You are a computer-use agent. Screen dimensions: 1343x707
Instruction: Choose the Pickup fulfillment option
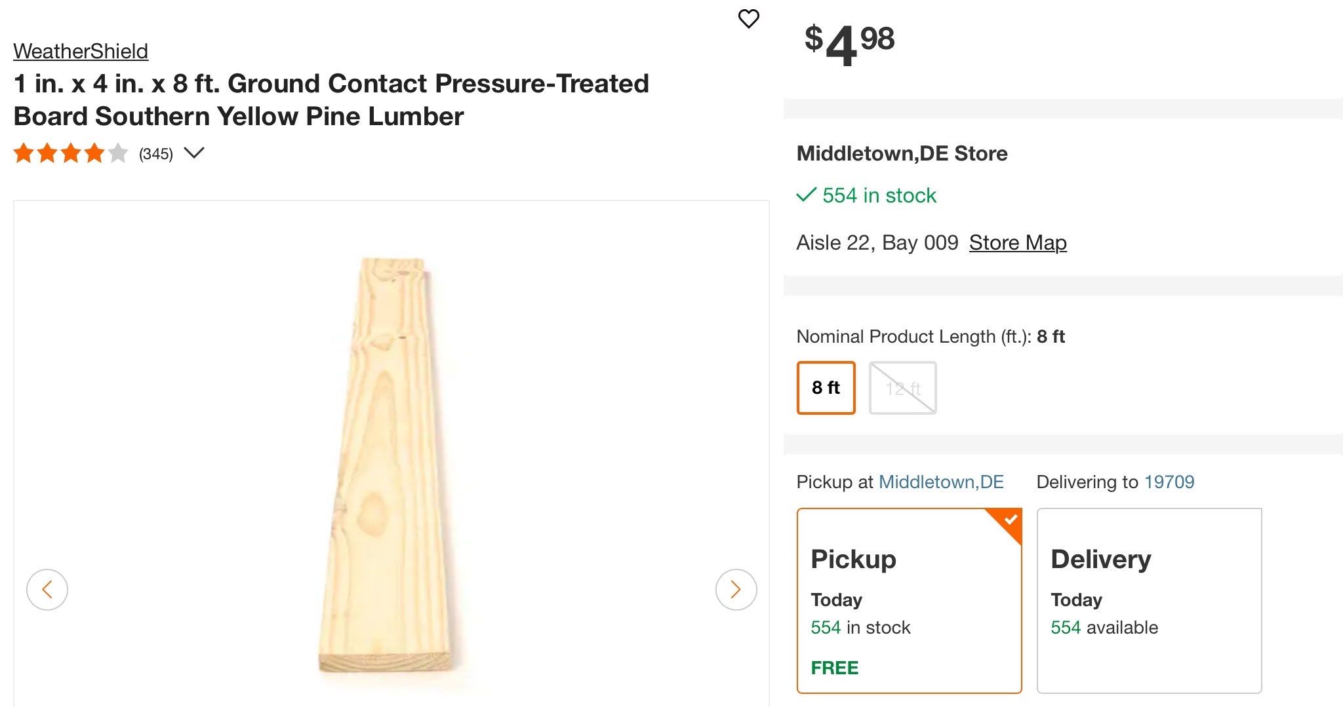[909, 600]
